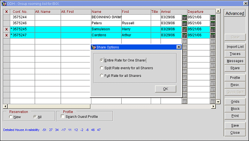The image size is (249, 141).
Task: Enable Search Guest Profile checkbox
Action: coord(63,116)
